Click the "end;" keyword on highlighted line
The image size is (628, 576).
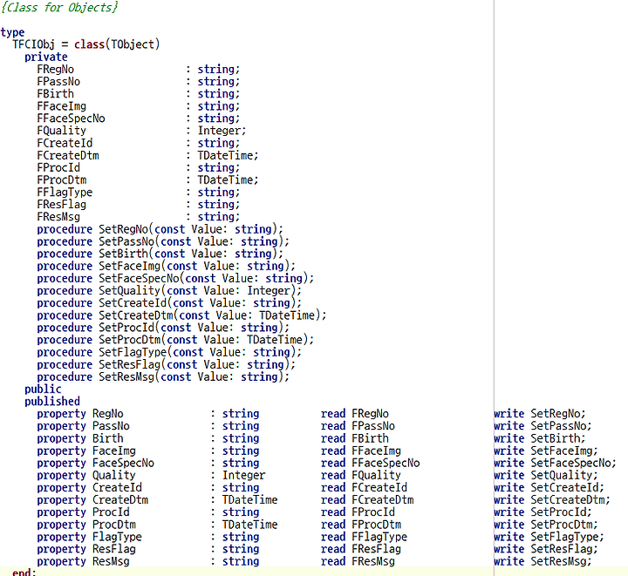click(x=24, y=573)
